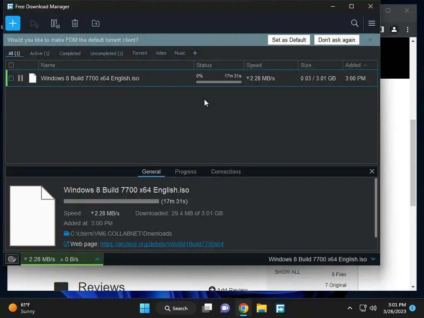Switch to the Progress details tab
424x318 pixels.
click(x=185, y=171)
